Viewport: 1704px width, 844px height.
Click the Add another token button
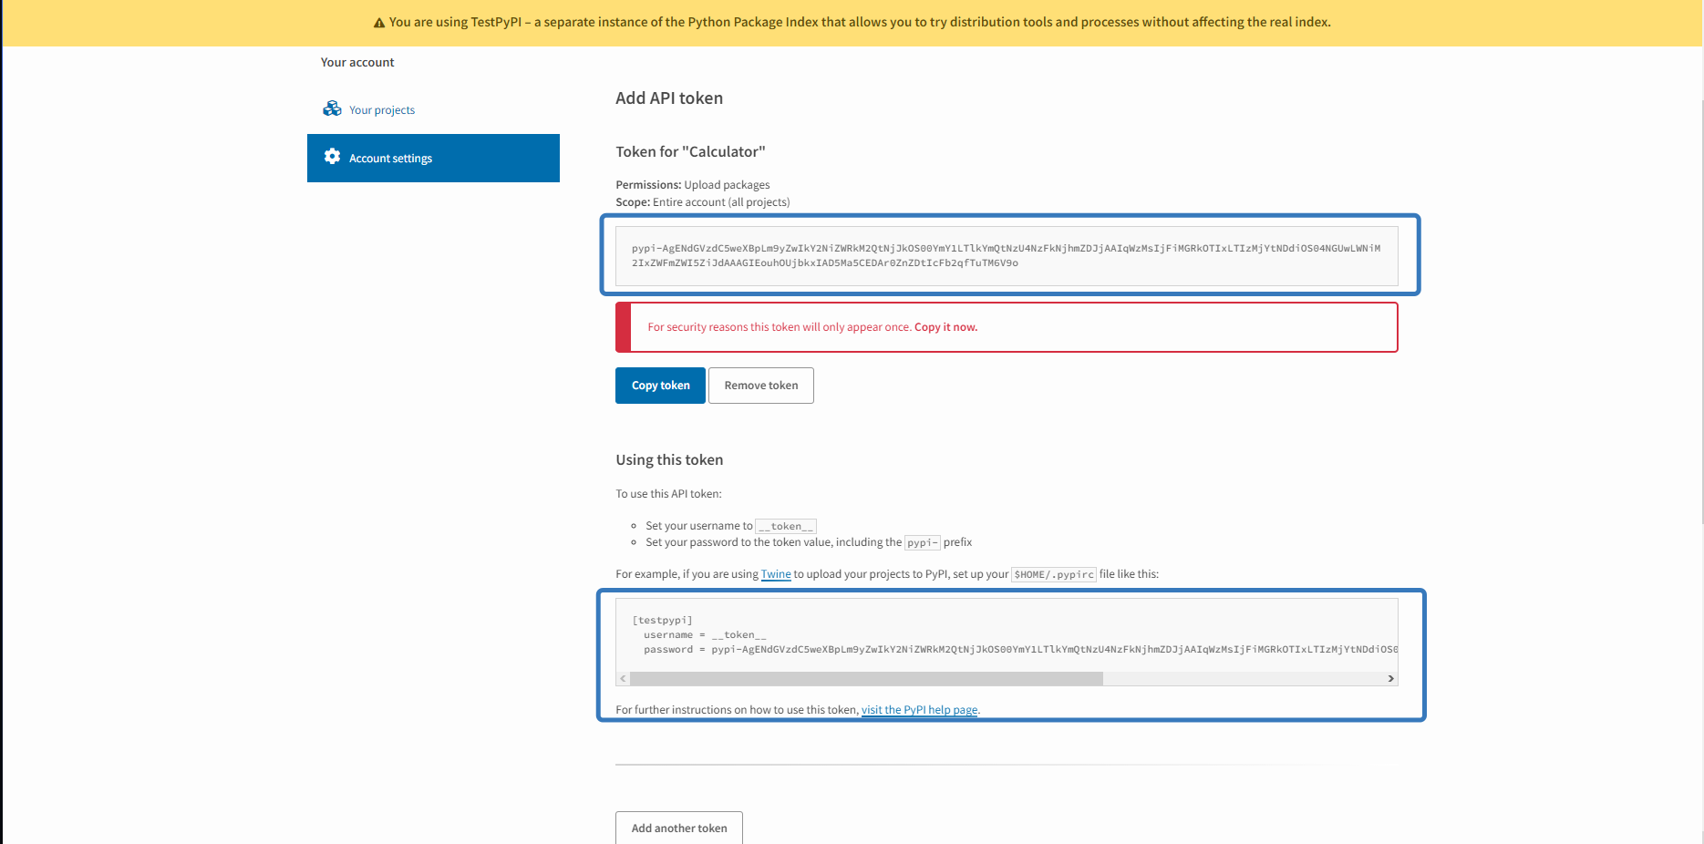click(x=678, y=828)
